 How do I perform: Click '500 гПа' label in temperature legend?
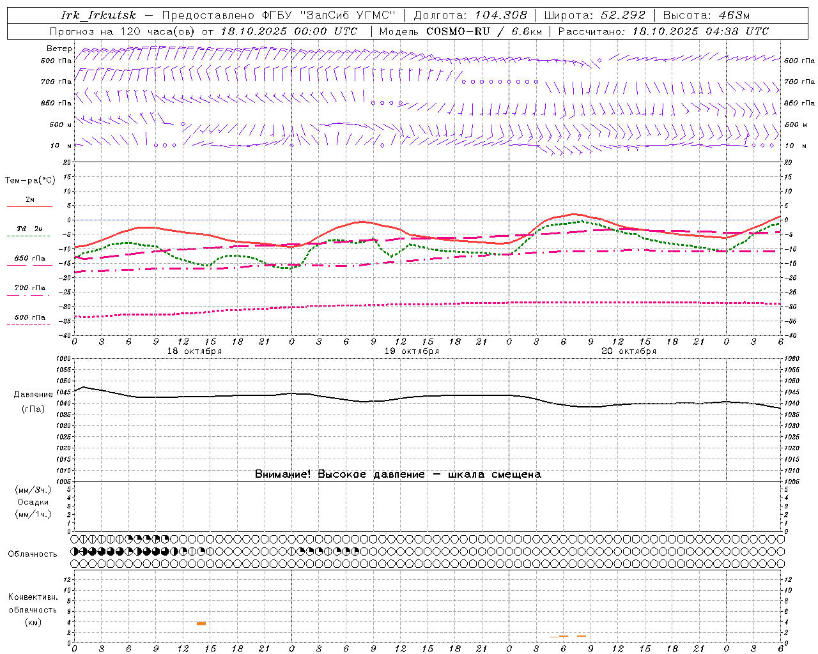[30, 317]
